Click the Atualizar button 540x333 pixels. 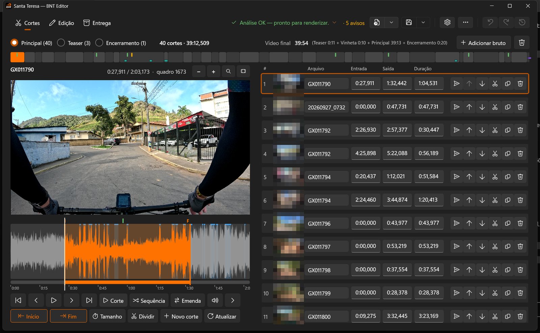tap(222, 316)
